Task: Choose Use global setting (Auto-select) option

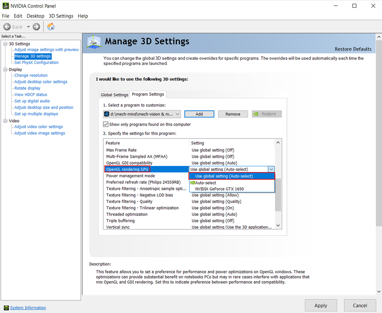Action: tap(232, 176)
